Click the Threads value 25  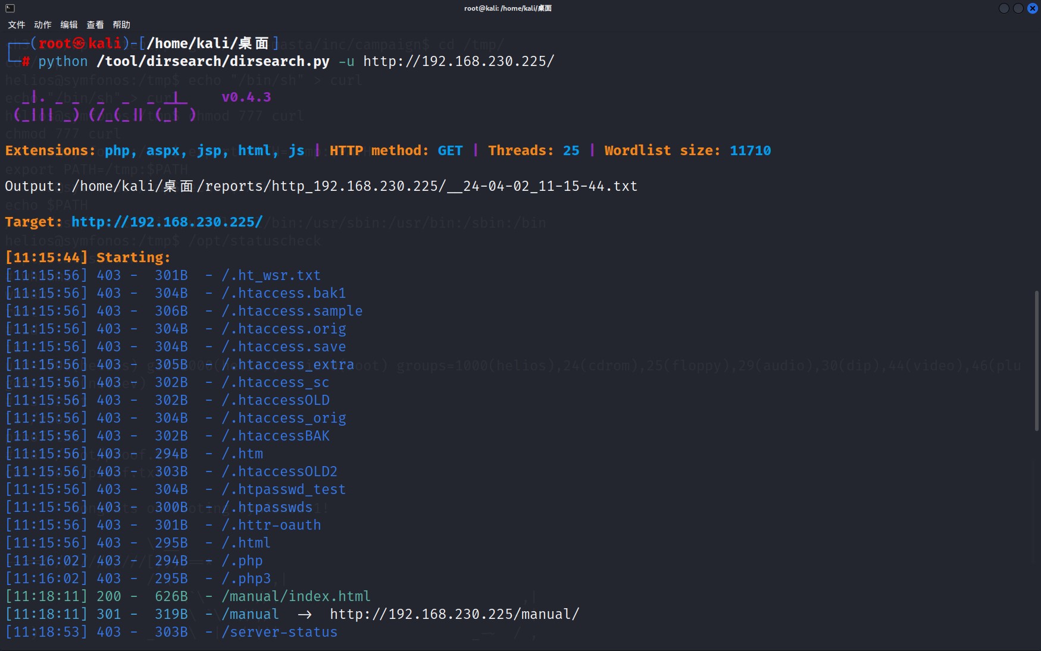tap(571, 150)
